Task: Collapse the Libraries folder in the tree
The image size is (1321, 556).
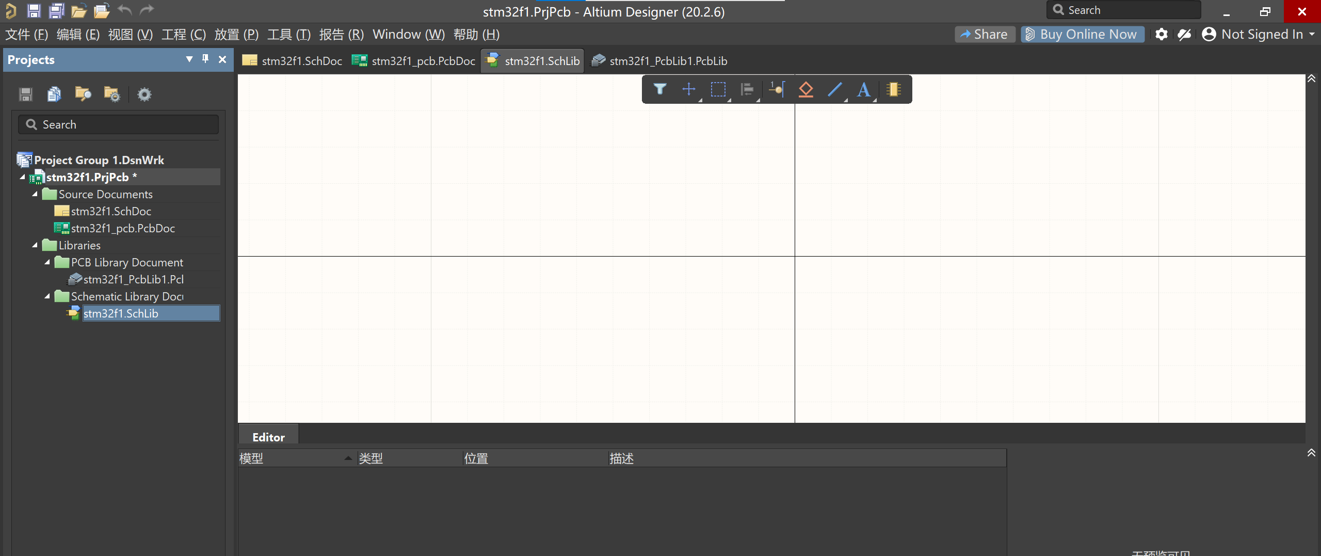Action: (35, 246)
